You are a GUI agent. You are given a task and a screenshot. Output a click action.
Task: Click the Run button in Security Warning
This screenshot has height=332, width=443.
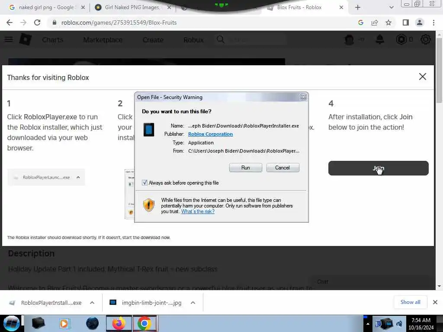click(x=246, y=168)
